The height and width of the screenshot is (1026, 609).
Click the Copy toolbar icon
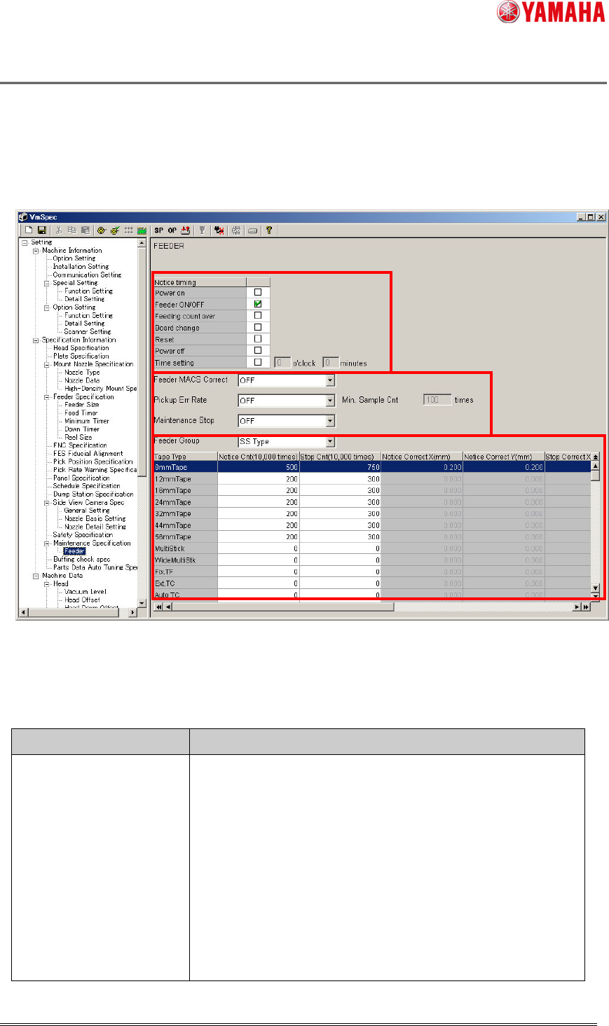pyautogui.click(x=72, y=230)
